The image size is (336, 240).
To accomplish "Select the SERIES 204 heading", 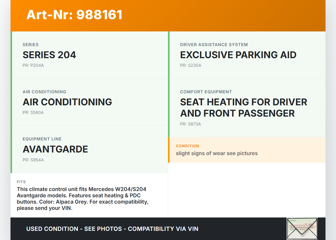I will point(49,55).
